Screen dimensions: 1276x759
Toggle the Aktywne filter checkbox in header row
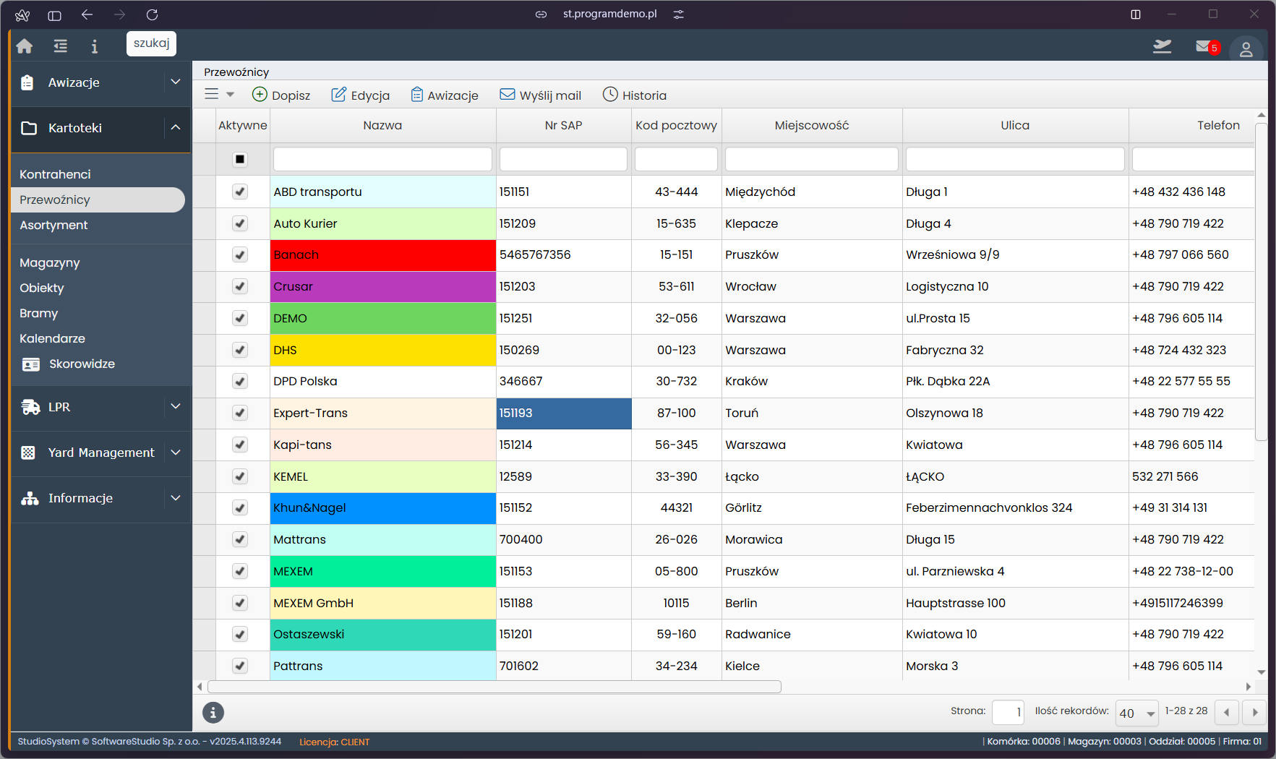[240, 159]
